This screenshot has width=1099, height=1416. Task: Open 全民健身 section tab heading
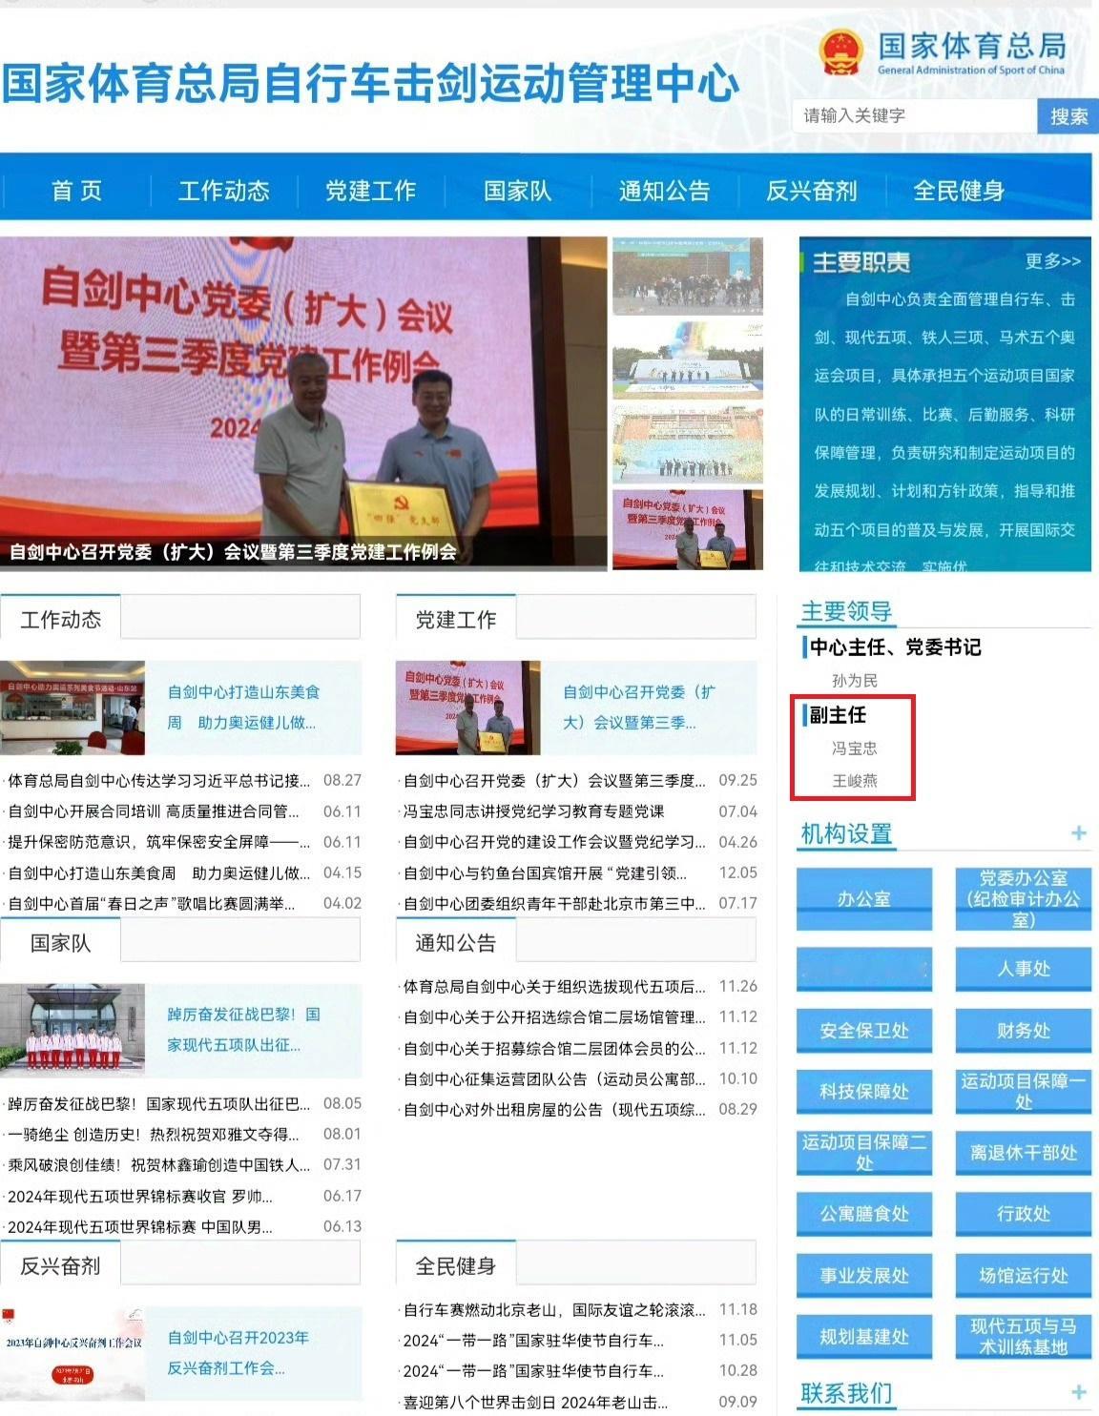coord(456,1266)
